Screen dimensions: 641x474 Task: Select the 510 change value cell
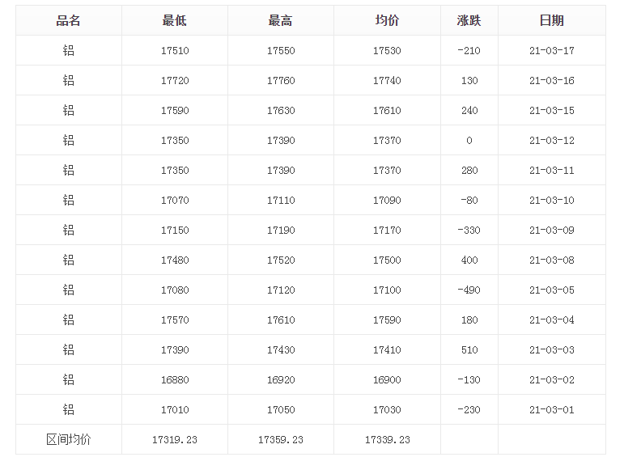tap(469, 349)
